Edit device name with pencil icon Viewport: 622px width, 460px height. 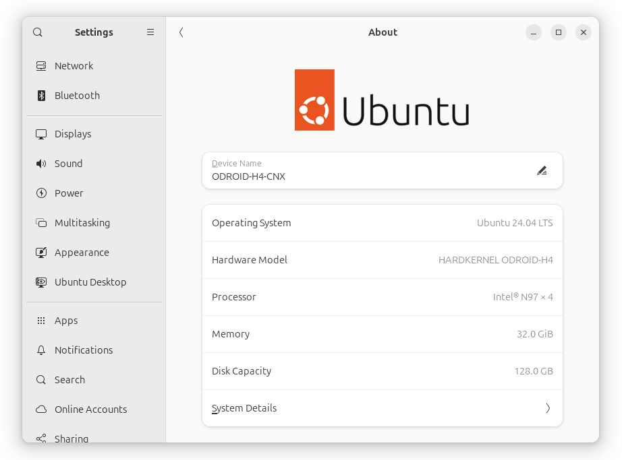point(542,170)
